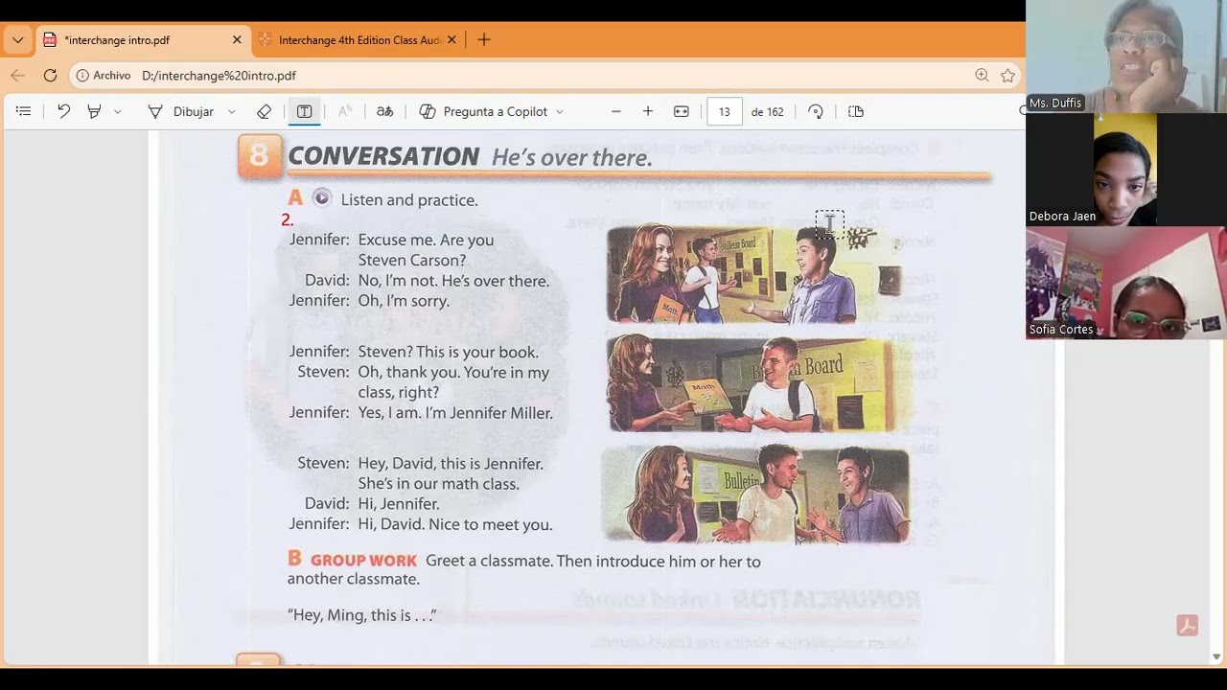
Task: Click the CONVERSATION section heading
Action: tap(383, 156)
